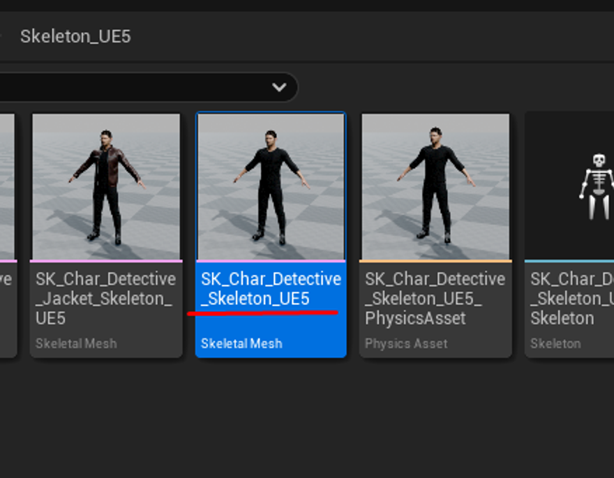Click the pink color strip under the jacket thumbnail
This screenshot has height=478, width=614.
pos(107,261)
